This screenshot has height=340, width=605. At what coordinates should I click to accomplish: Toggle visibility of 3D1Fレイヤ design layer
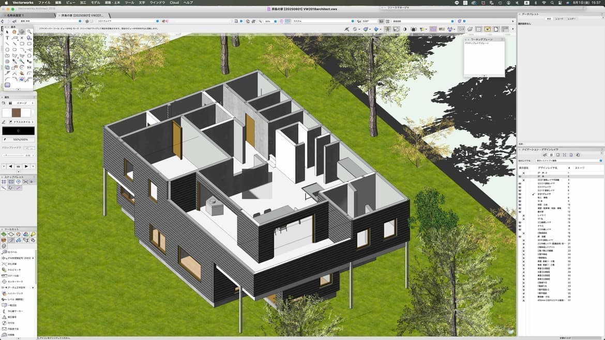tap(520, 194)
